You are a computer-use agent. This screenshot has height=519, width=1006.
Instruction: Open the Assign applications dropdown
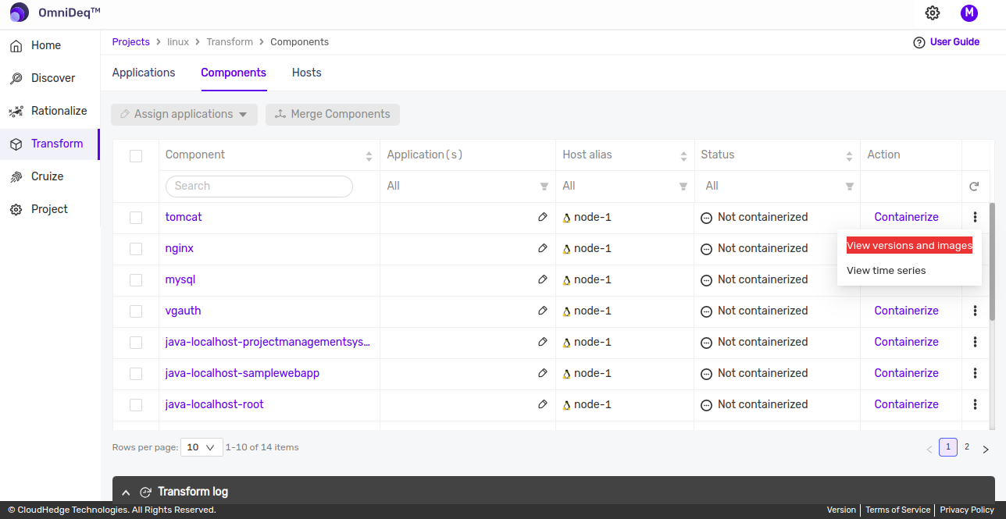pyautogui.click(x=184, y=114)
